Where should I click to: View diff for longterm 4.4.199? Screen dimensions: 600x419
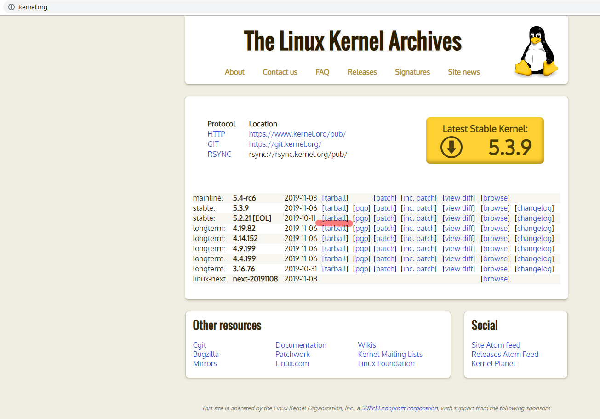tap(459, 258)
